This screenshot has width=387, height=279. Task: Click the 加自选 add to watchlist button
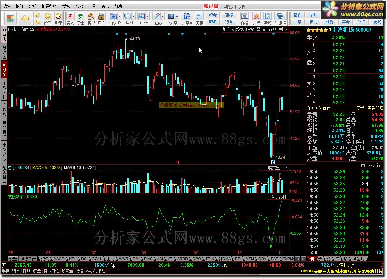pos(228,29)
